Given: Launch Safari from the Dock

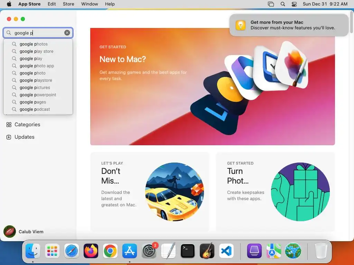Looking at the screenshot, I should click(x=72, y=251).
